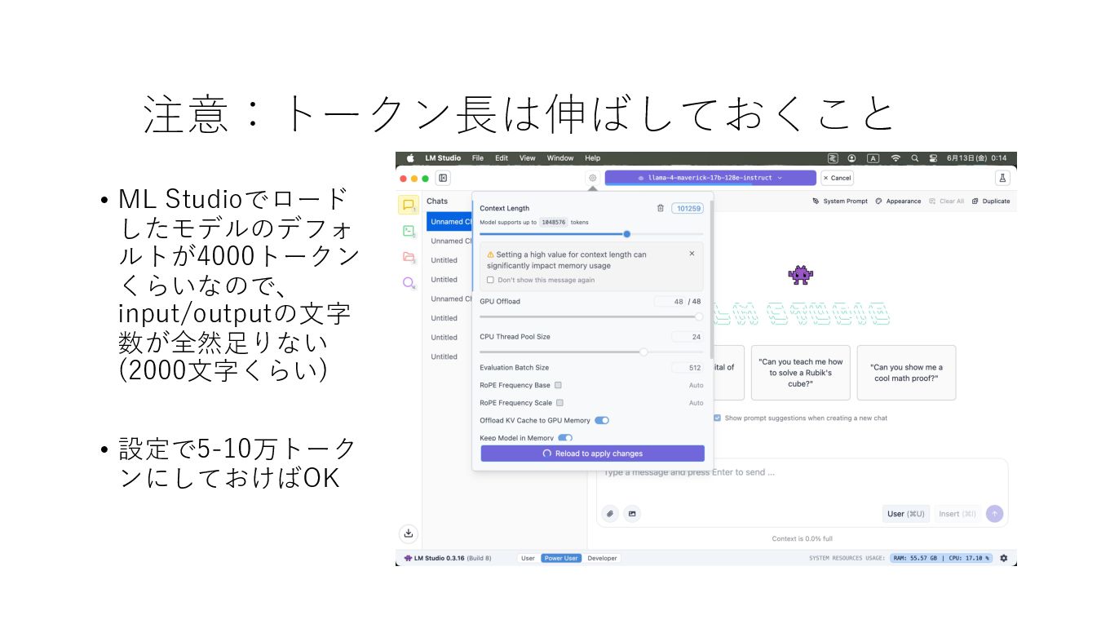Open the Downloads icon at bottom left

click(409, 533)
